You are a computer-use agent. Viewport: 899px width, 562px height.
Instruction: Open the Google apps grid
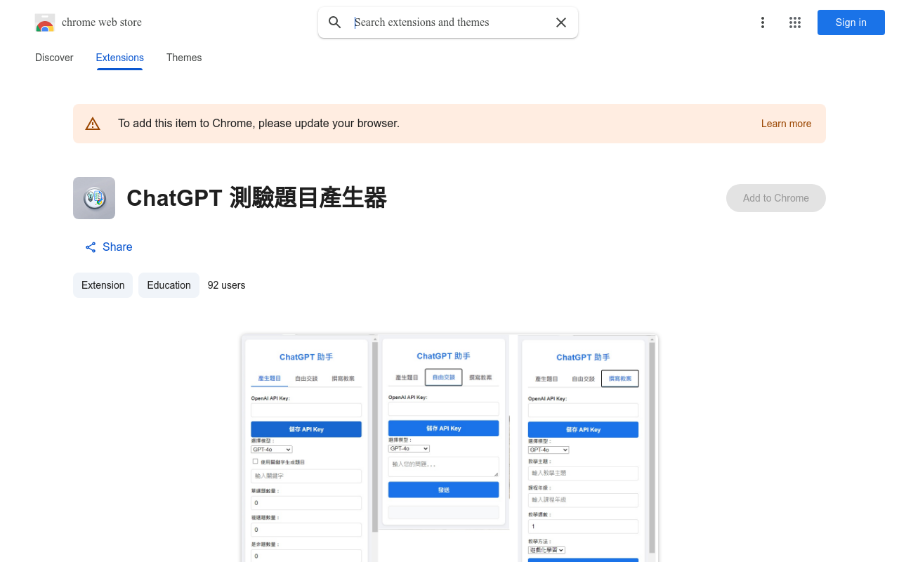pos(795,22)
